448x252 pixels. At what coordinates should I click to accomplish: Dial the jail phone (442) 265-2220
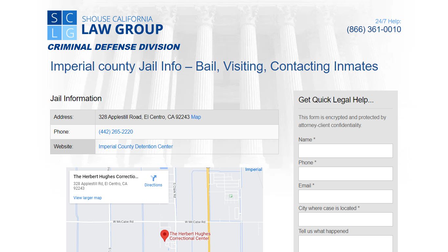pyautogui.click(x=116, y=132)
